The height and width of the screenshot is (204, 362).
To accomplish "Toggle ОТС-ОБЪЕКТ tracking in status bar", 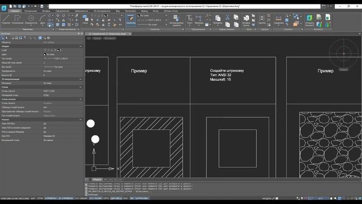I will [81, 198].
